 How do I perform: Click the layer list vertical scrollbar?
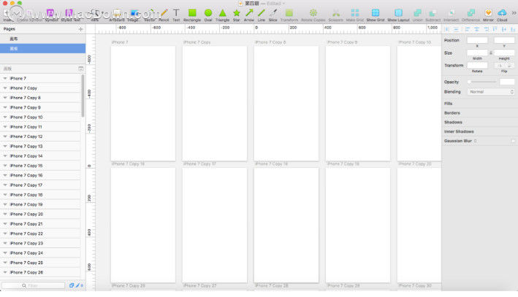pyautogui.click(x=83, y=96)
